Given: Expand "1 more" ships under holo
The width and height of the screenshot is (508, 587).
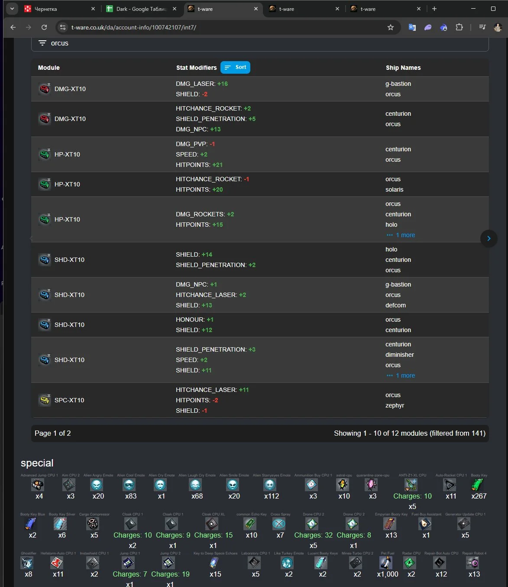Looking at the screenshot, I should 405,235.
